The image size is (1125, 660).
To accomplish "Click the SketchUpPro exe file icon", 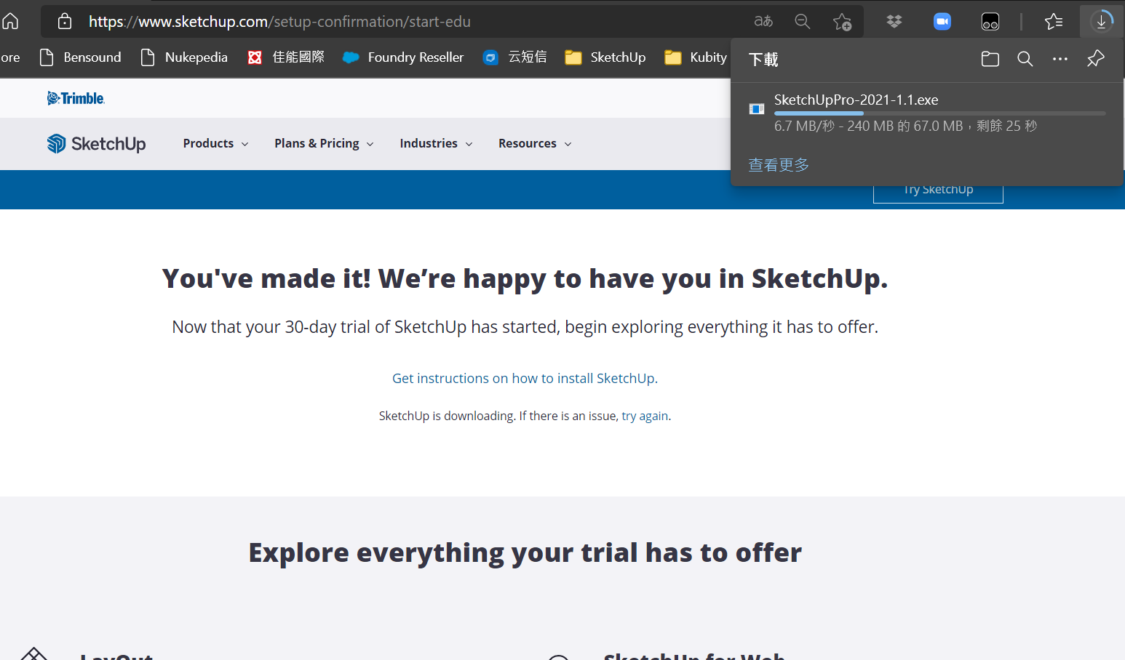I will pyautogui.click(x=757, y=109).
